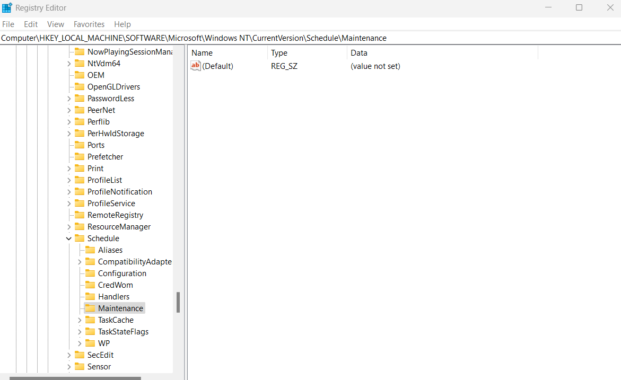Sort values by Name column header
Screen dimensions: 621x380
pos(228,53)
